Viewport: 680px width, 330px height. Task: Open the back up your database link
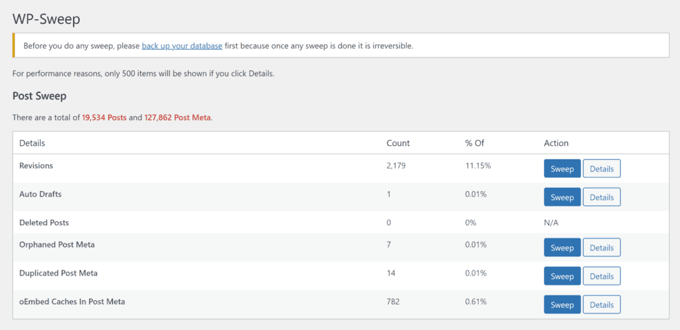pos(182,46)
